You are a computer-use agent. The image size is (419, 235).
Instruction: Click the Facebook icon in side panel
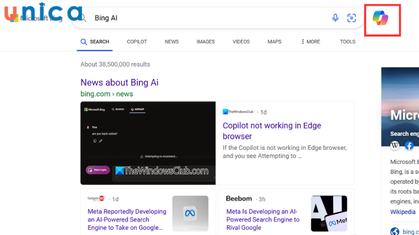click(409, 145)
